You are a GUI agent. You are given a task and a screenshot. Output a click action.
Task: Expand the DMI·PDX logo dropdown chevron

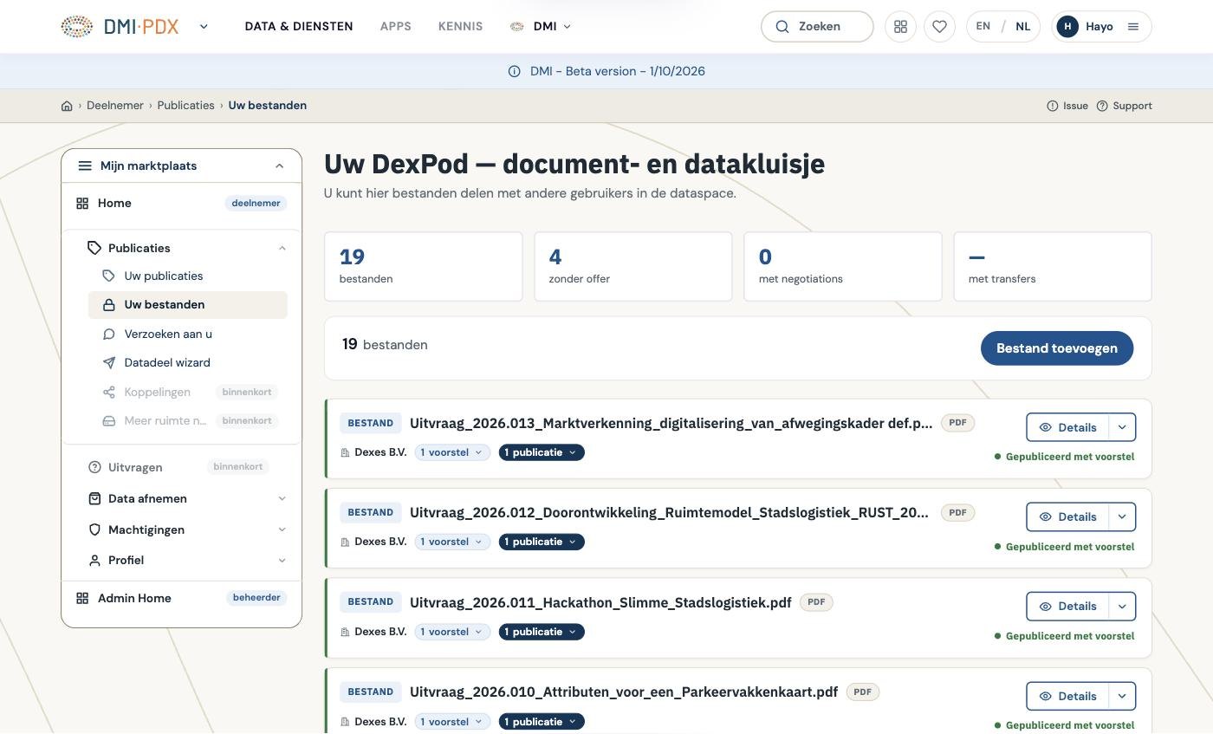(204, 26)
